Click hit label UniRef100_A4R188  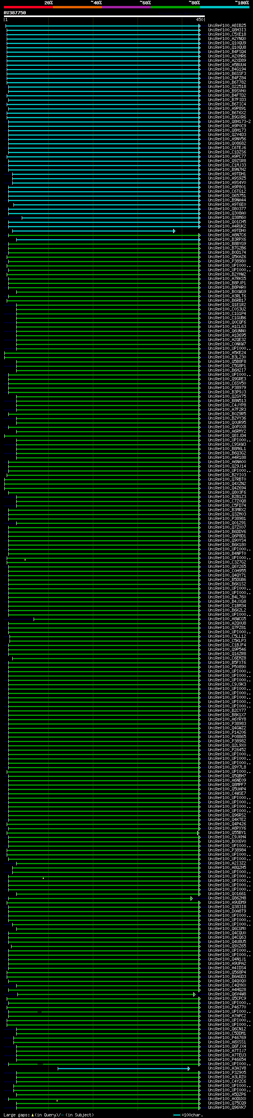(227, 457)
